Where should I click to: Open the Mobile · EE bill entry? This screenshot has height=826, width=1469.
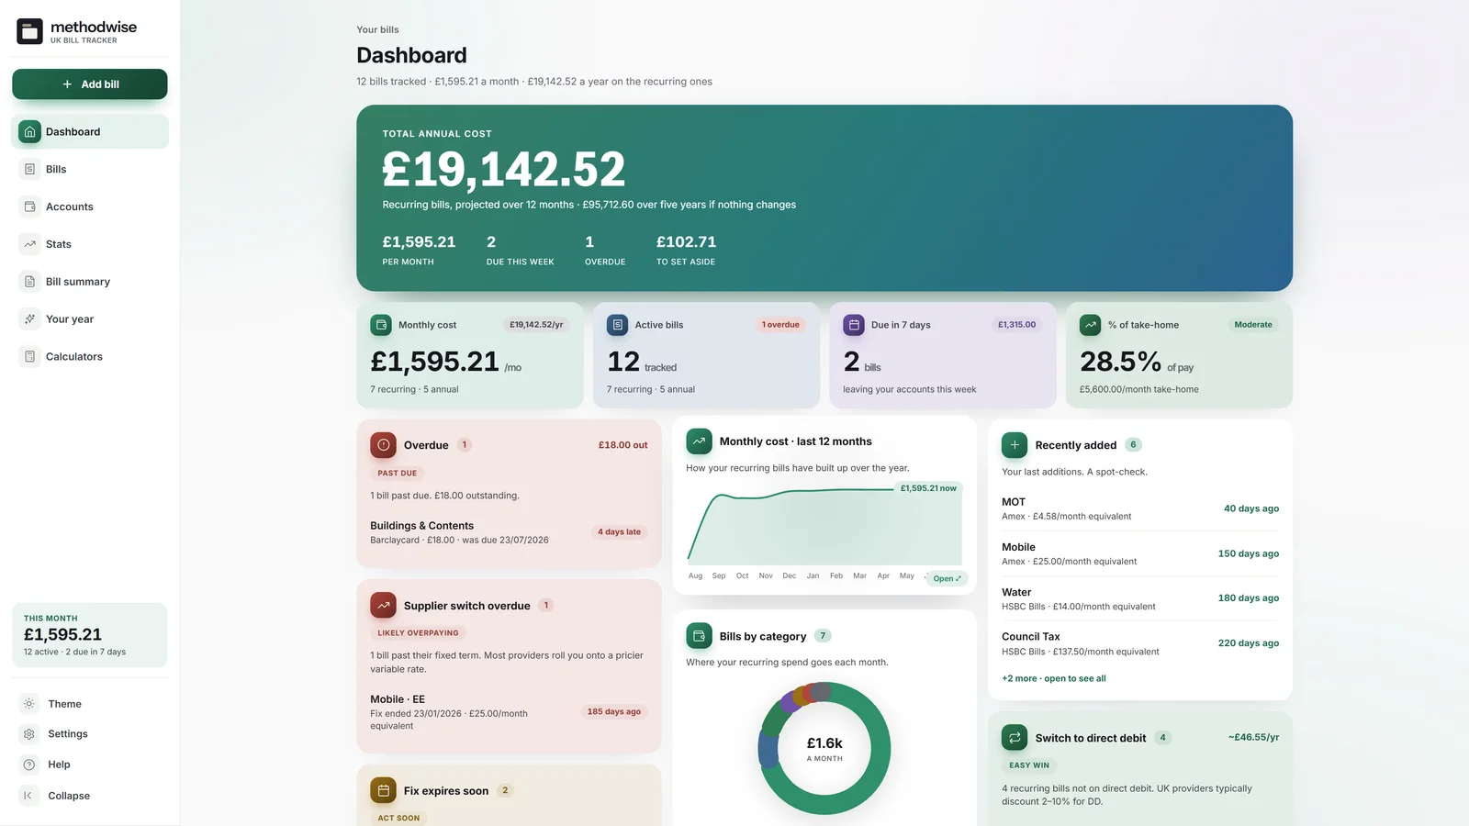(x=509, y=712)
